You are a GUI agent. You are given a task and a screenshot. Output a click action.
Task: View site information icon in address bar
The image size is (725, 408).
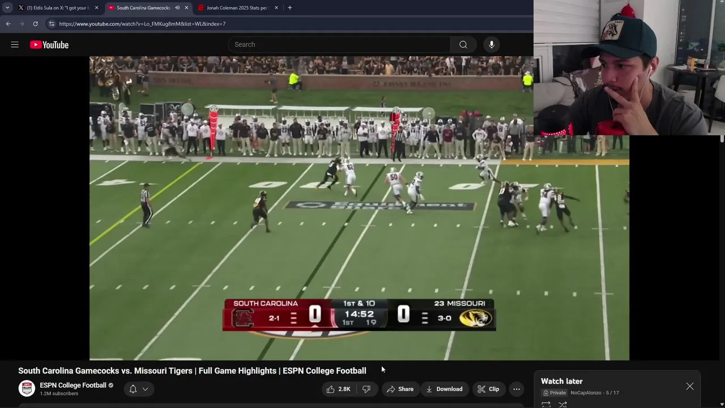pyautogui.click(x=52, y=24)
